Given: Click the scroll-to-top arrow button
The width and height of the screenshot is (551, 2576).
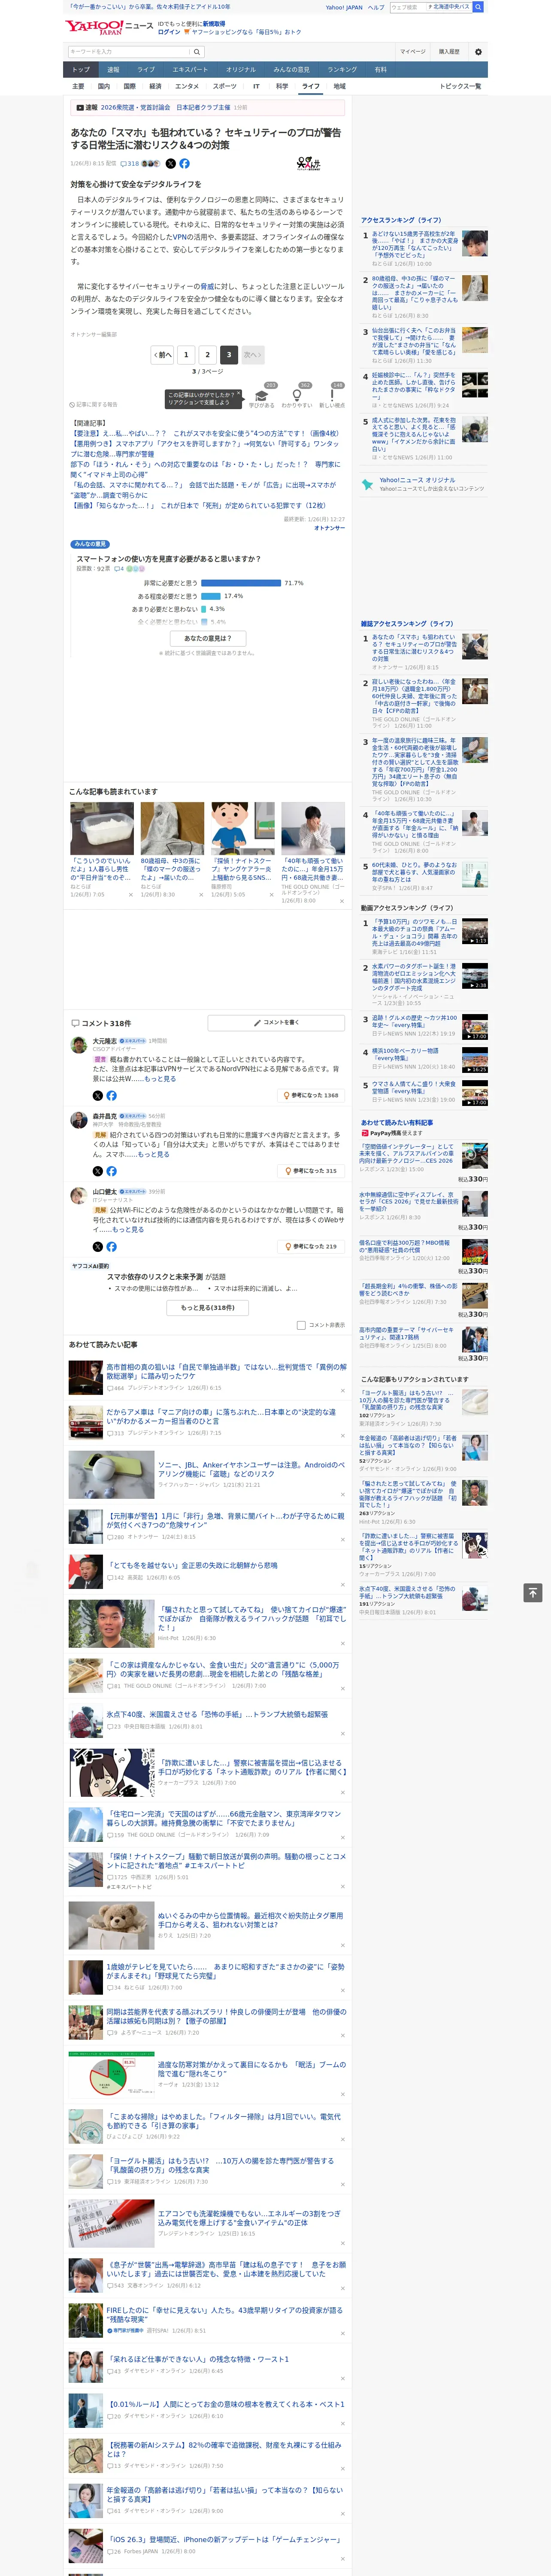Looking at the screenshot, I should pos(533,1592).
